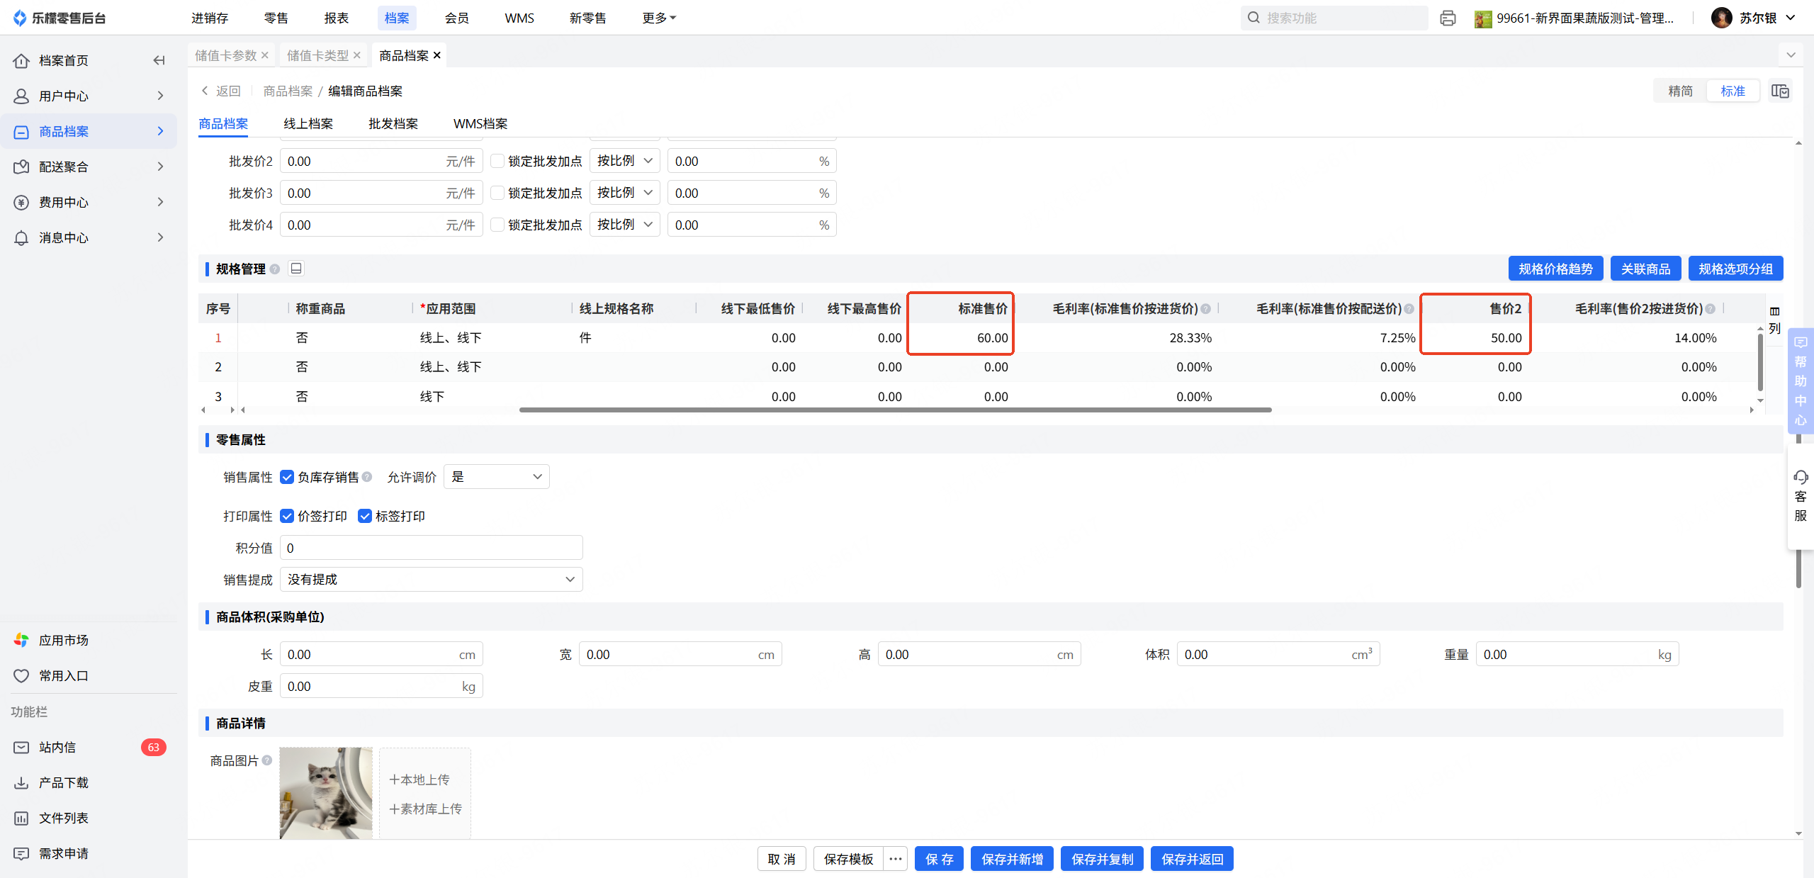The height and width of the screenshot is (878, 1814).
Task: Open the 报表 top menu
Action: click(x=336, y=18)
